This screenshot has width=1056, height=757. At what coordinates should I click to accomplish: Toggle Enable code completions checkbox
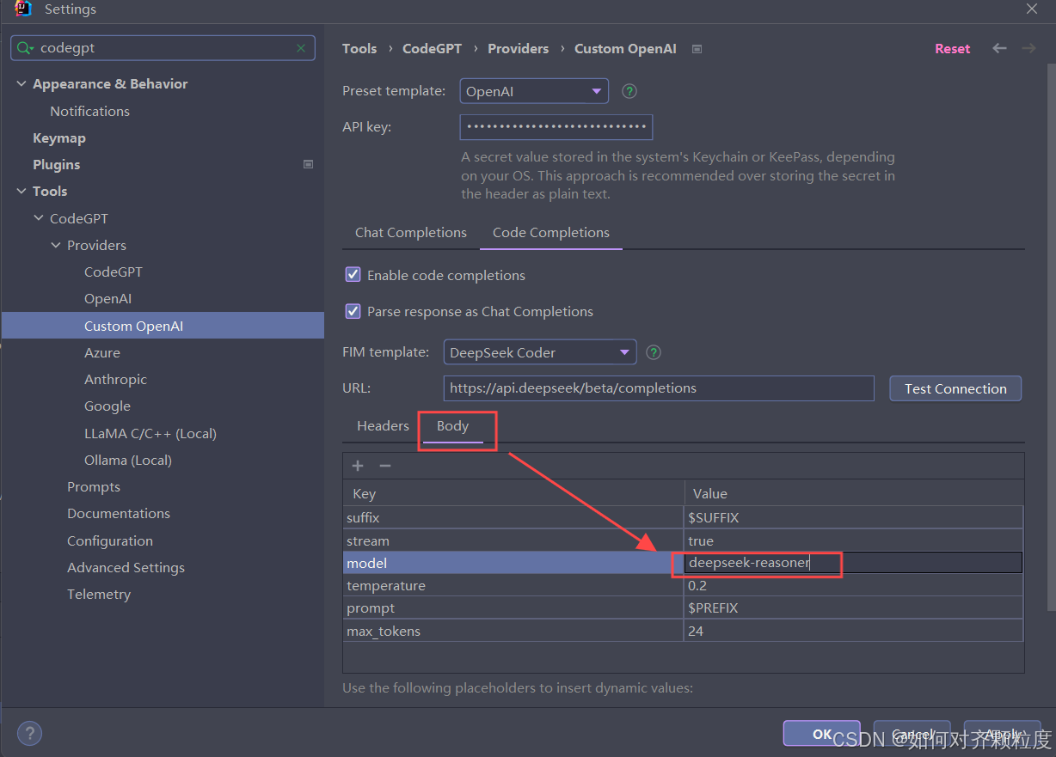(353, 275)
